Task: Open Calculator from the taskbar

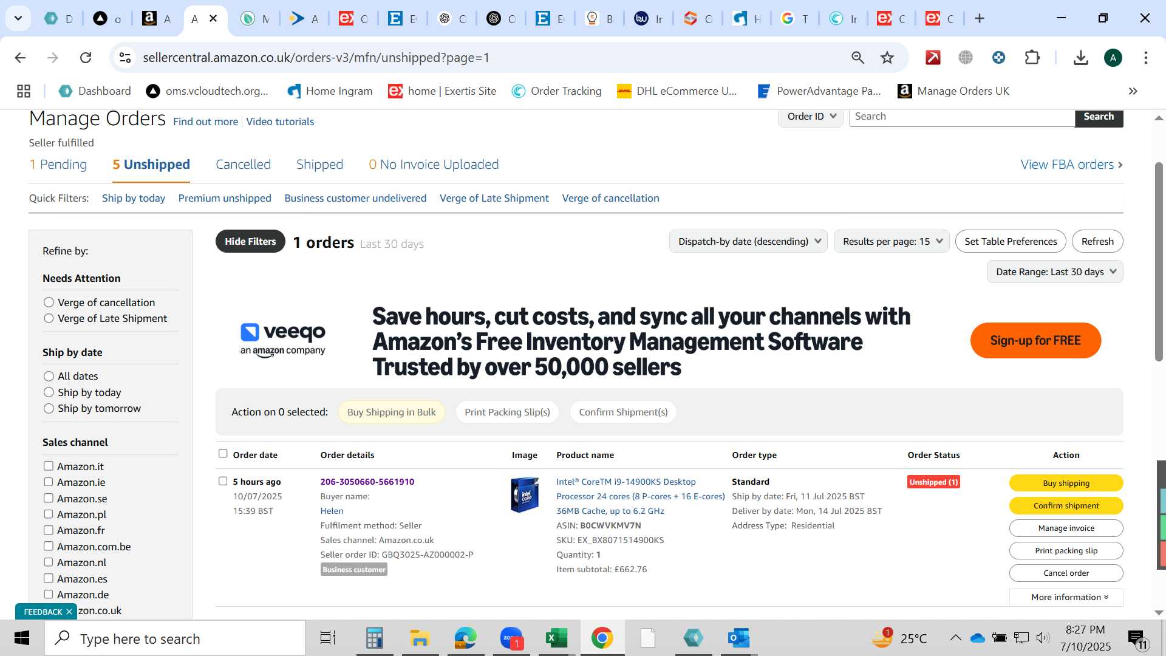Action: [x=374, y=638]
